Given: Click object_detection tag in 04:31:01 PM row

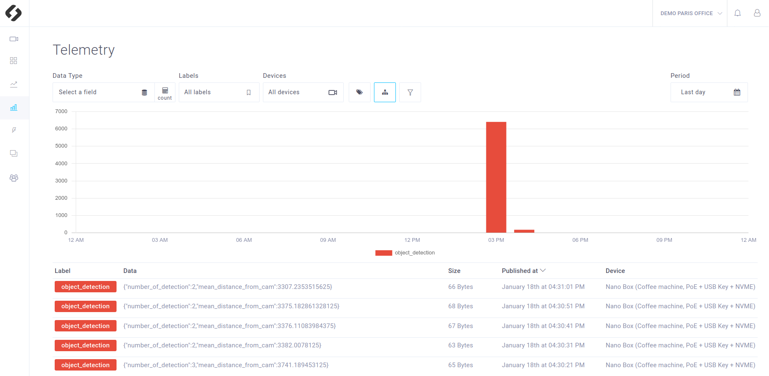Looking at the screenshot, I should pyautogui.click(x=85, y=287).
